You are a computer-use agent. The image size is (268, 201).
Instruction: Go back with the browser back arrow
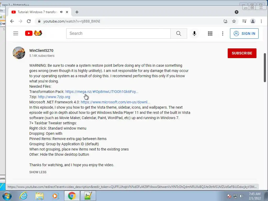[12, 21]
